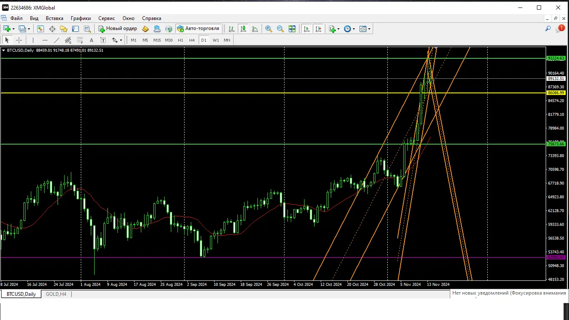Switch to the GOLD,H4 chart tab
Screen dimensions: 569x320
point(56,294)
